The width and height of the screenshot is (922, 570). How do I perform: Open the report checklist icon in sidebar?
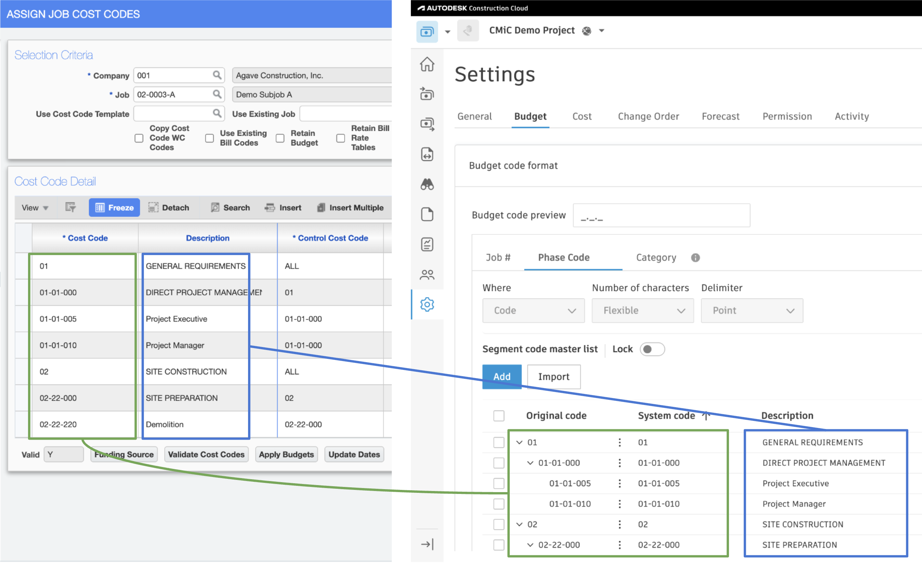[427, 244]
